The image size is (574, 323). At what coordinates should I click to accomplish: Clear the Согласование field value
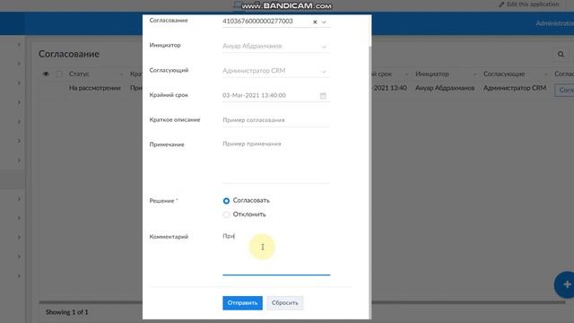(x=315, y=22)
